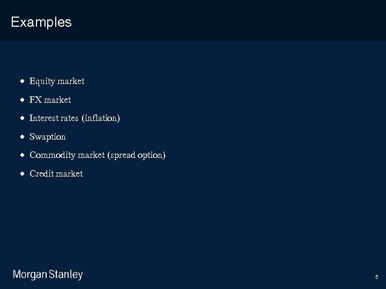This screenshot has height=289, width=386.
Task: Click the "(spread option)" parenthetical text
Action: (137, 155)
